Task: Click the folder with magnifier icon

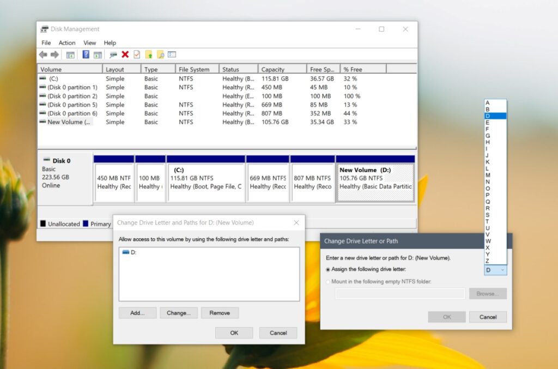Action: (160, 55)
